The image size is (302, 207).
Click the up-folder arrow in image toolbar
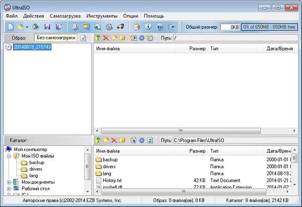[98, 38]
